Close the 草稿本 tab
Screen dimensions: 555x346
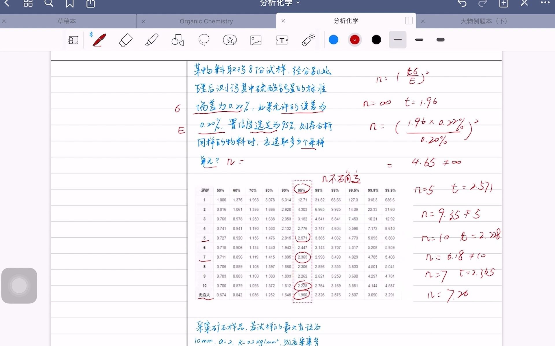[4, 21]
